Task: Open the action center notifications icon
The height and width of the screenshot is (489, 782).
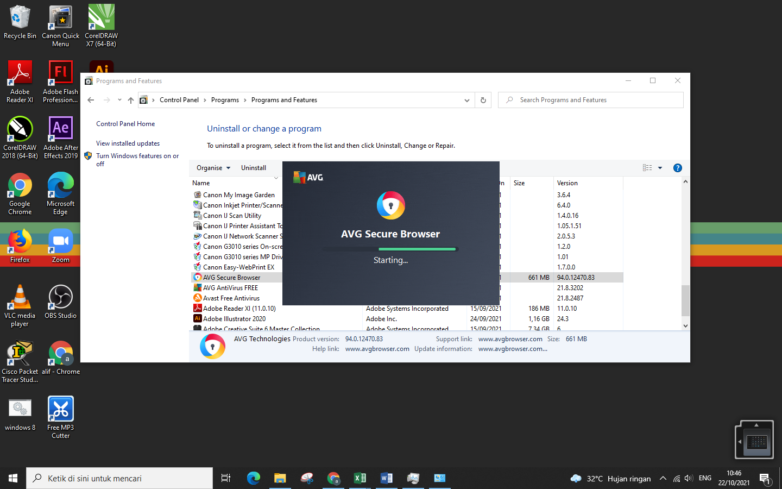Action: point(765,479)
